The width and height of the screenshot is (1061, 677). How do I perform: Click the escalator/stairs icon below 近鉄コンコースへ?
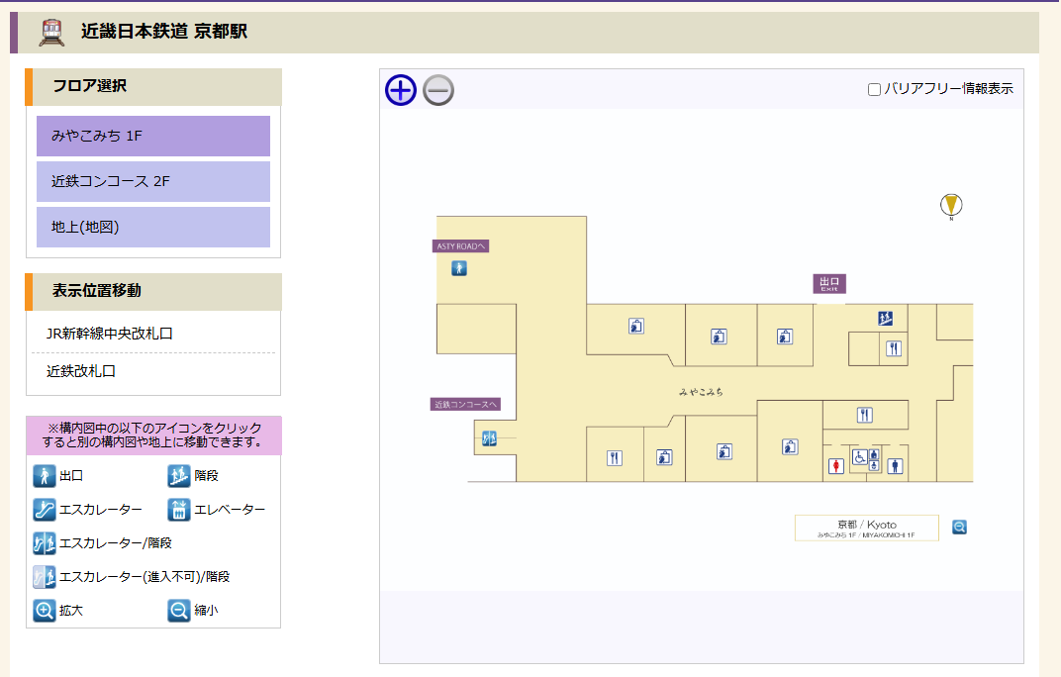tap(489, 438)
